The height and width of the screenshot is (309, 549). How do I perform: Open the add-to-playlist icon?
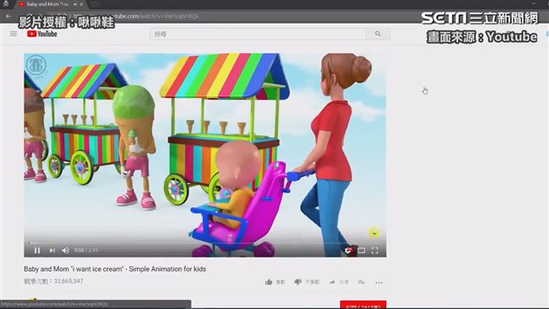pos(361,282)
